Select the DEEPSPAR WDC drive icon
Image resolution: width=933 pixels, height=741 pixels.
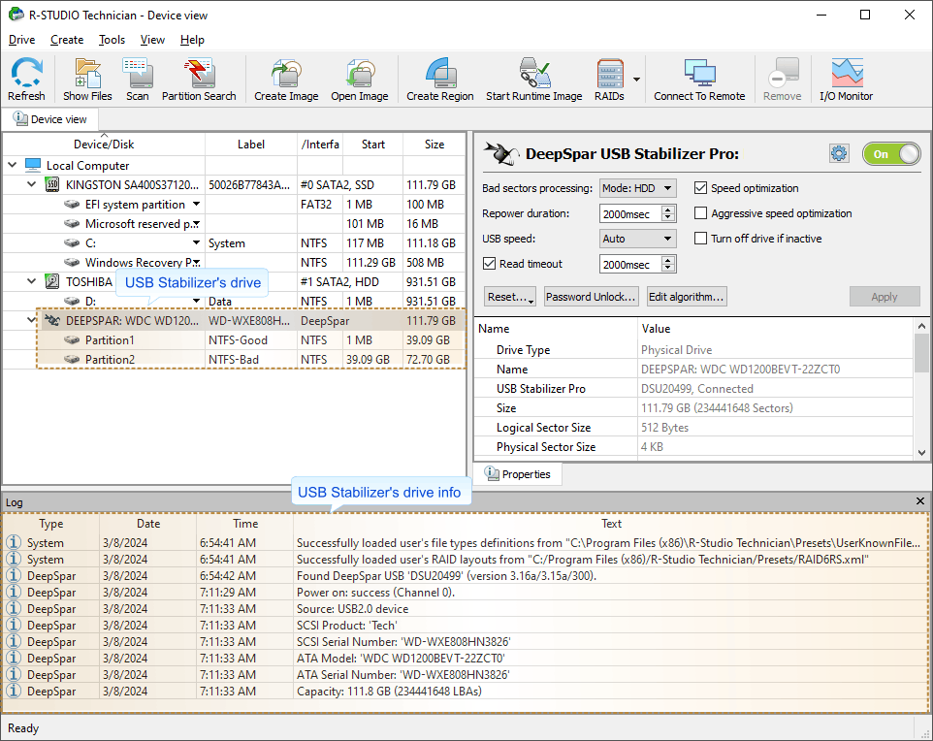52,321
